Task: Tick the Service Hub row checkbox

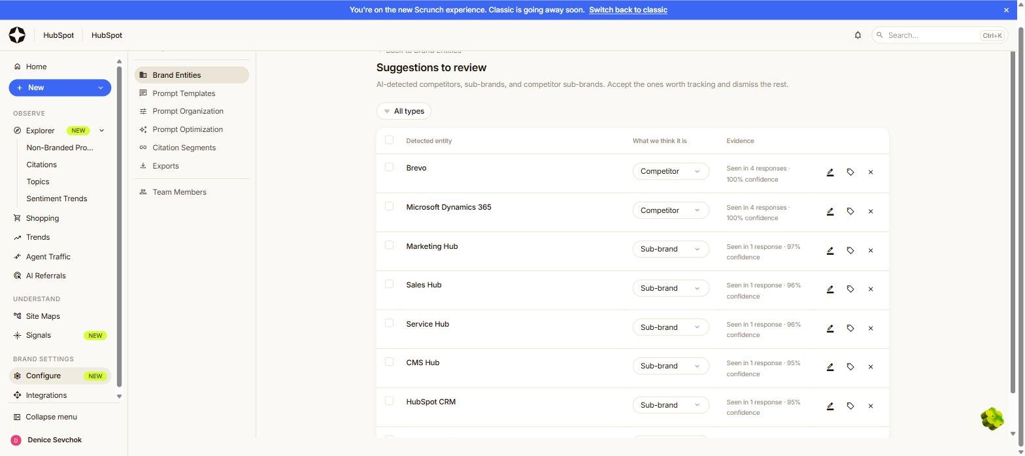Action: point(389,323)
